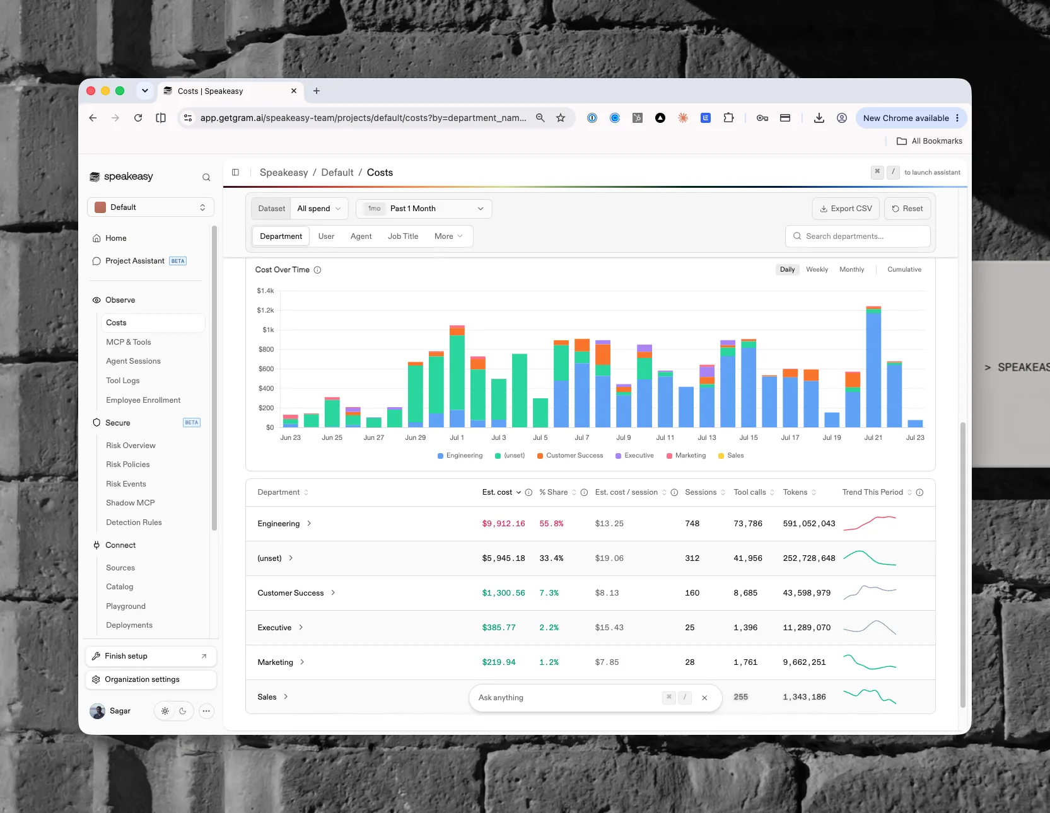1050x813 pixels.
Task: Switch to the Job Title tab
Action: (403, 236)
